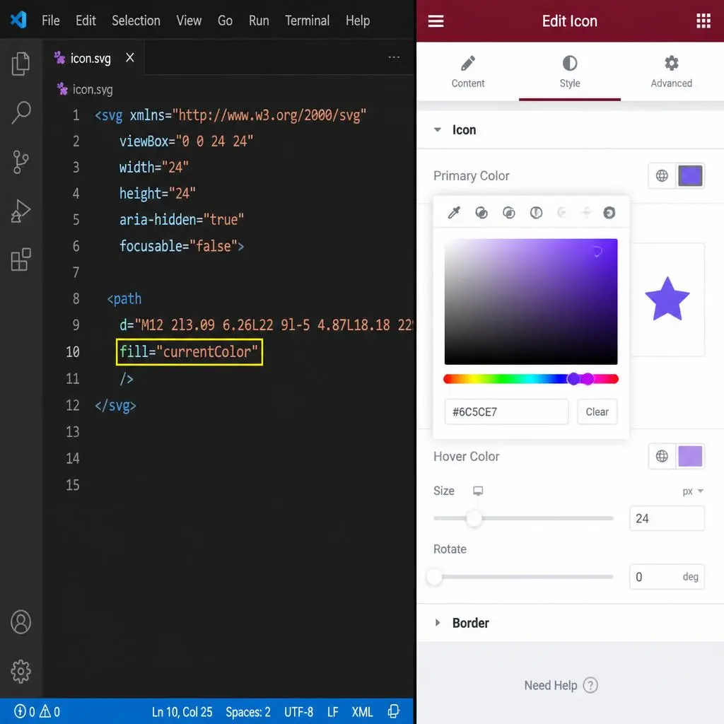
Task: Click the hue slider in the color picker
Action: click(x=530, y=379)
